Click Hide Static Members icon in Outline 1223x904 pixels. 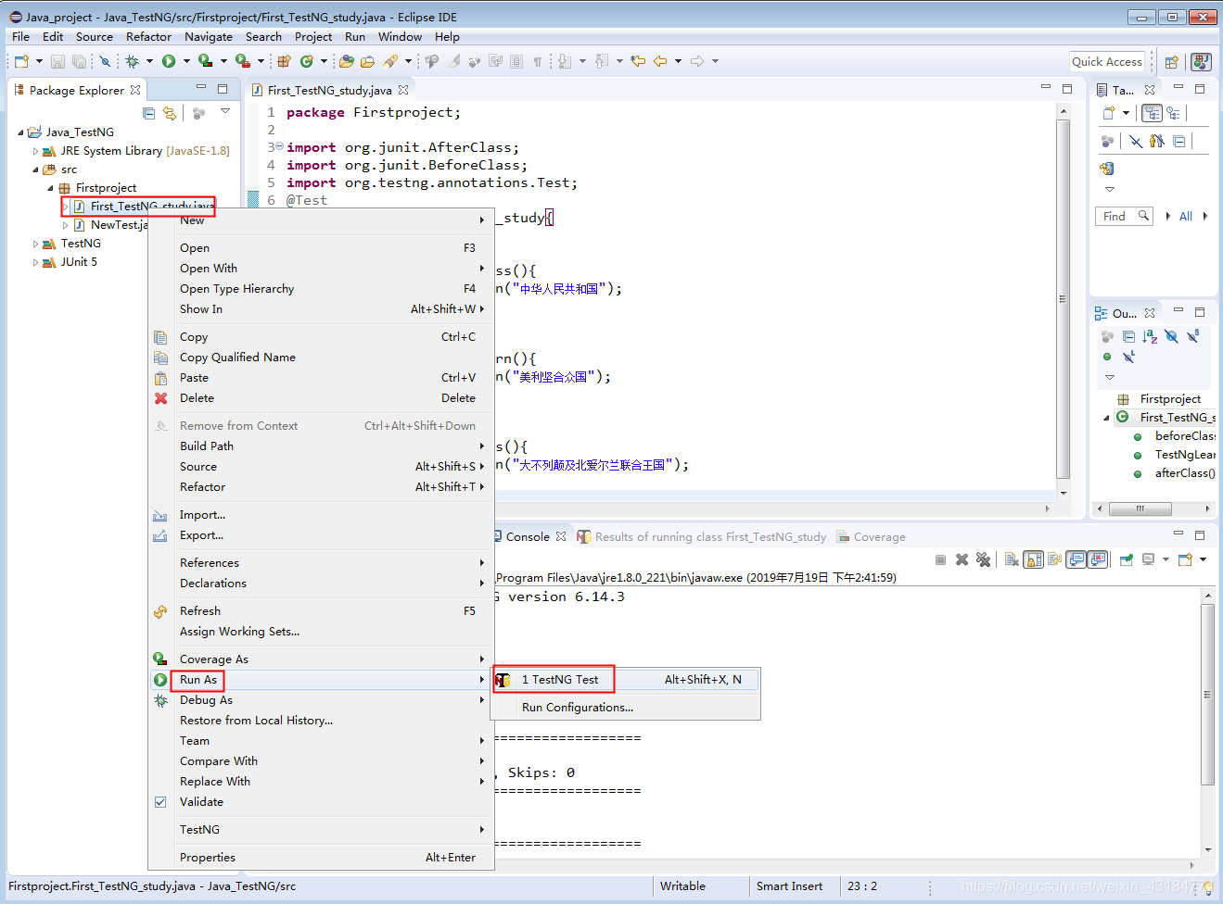point(1193,336)
